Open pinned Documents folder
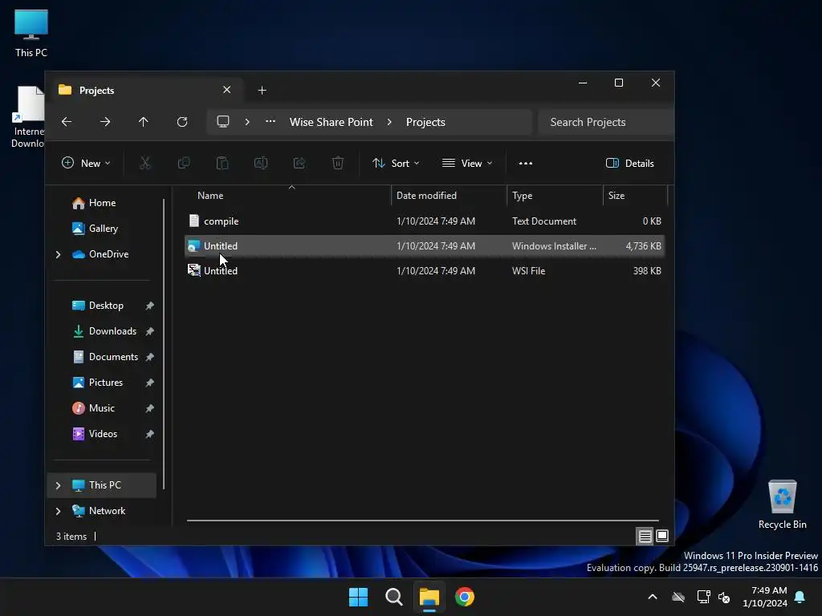Image resolution: width=822 pixels, height=616 pixels. coord(113,357)
